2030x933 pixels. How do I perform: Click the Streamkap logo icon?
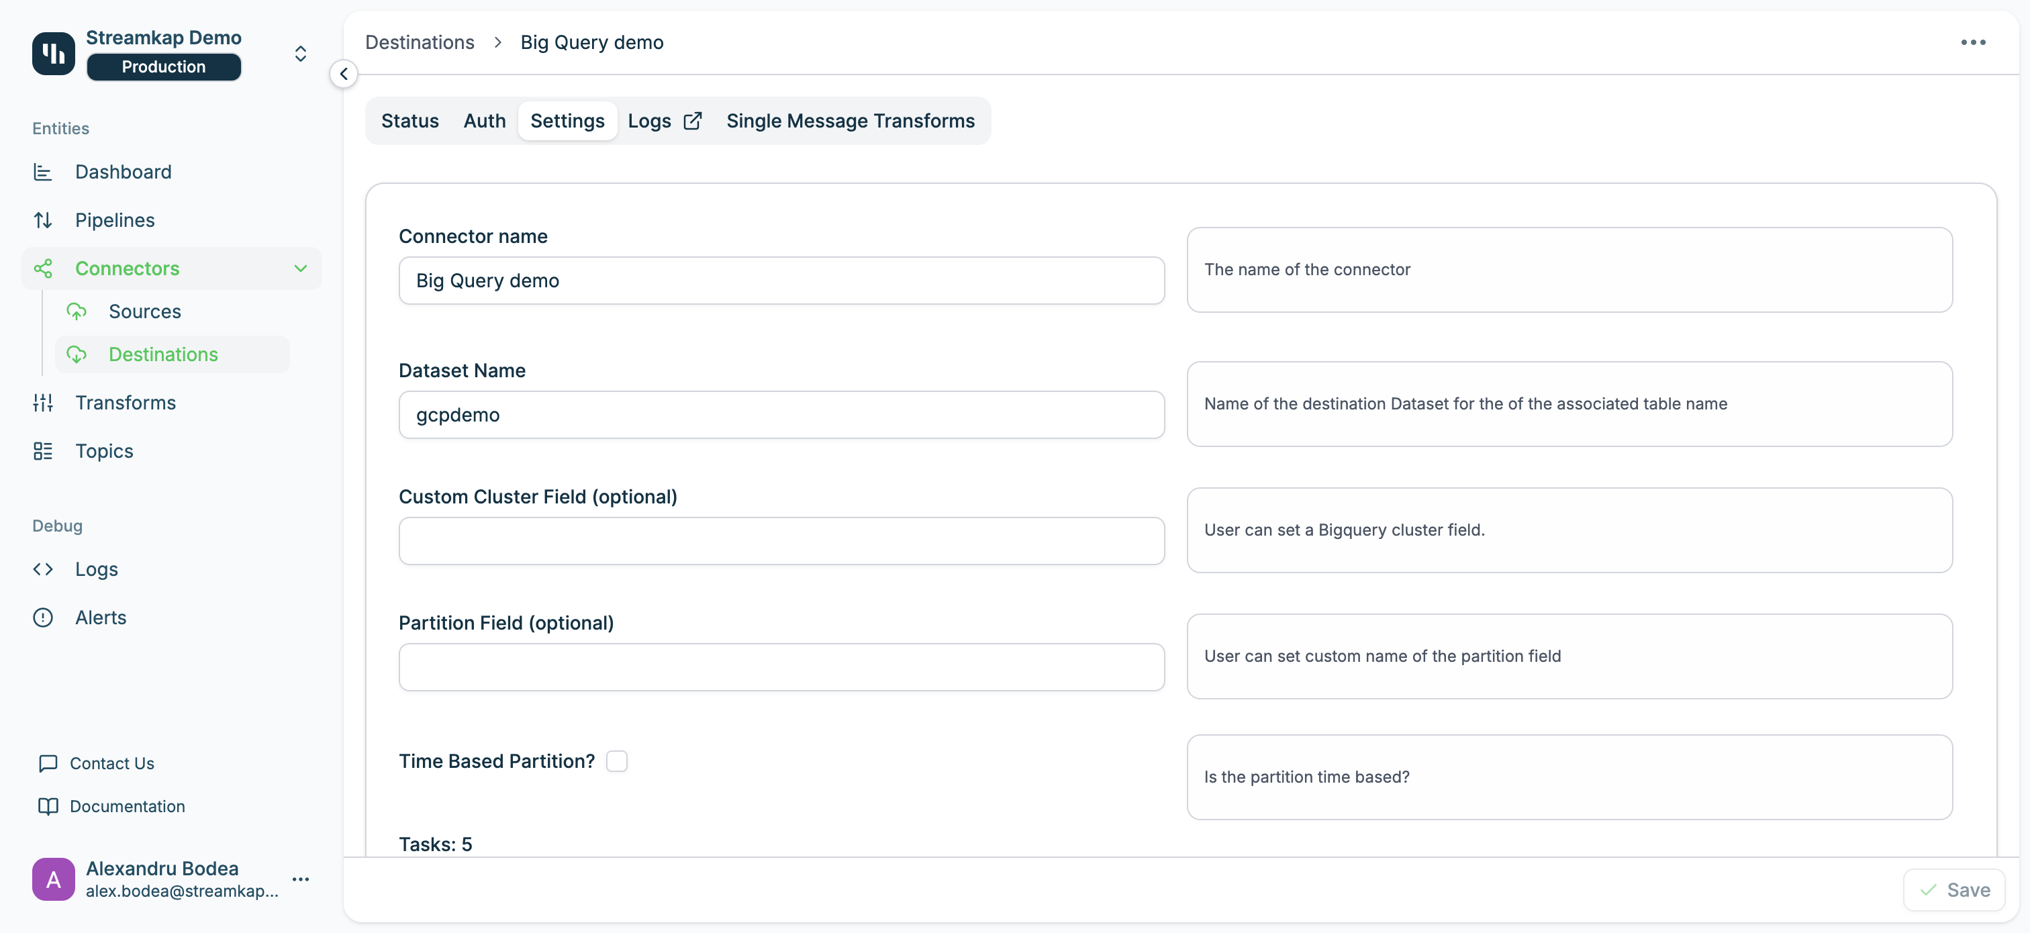tap(53, 53)
